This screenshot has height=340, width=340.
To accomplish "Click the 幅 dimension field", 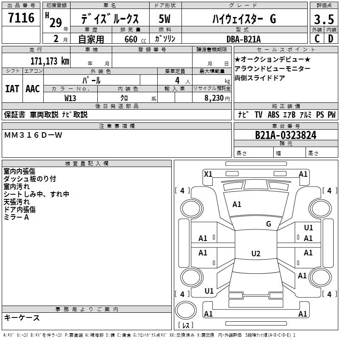I will pyautogui.click(x=289, y=153).
